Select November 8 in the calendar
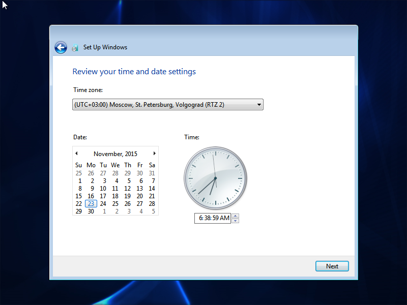The image size is (407, 305). pos(80,188)
